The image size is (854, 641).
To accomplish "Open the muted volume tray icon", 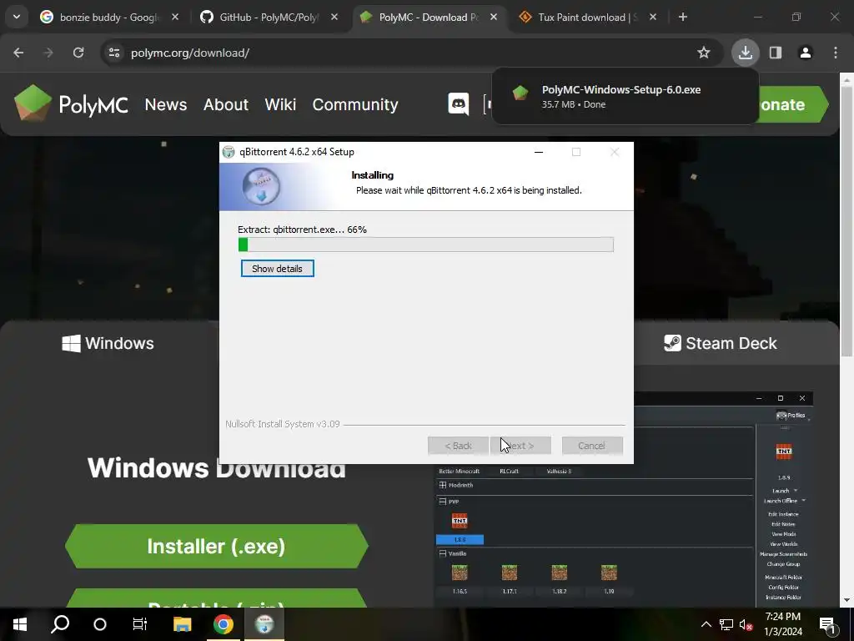I will tap(746, 624).
